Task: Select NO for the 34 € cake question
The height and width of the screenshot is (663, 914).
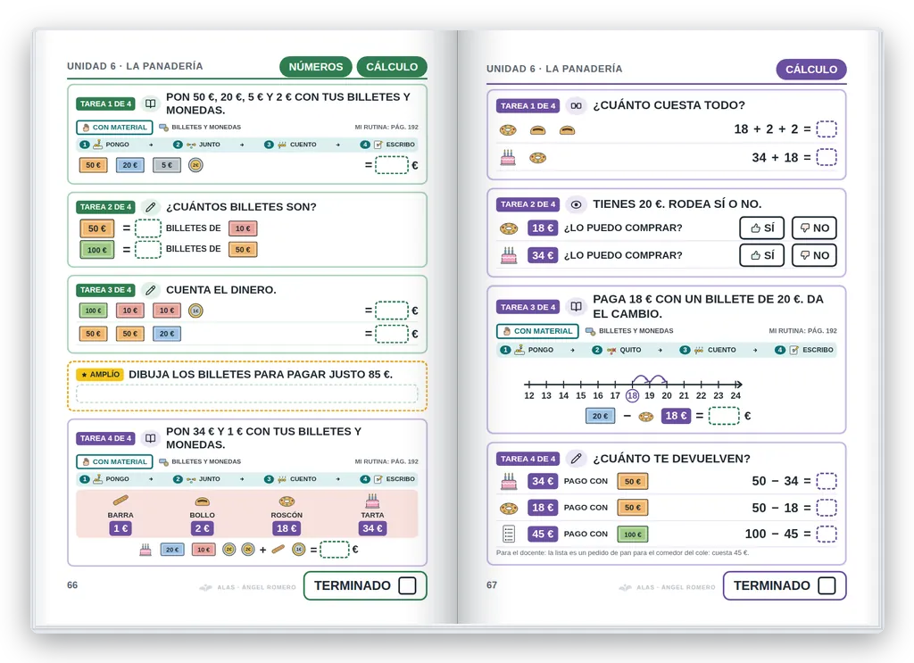Action: (814, 255)
